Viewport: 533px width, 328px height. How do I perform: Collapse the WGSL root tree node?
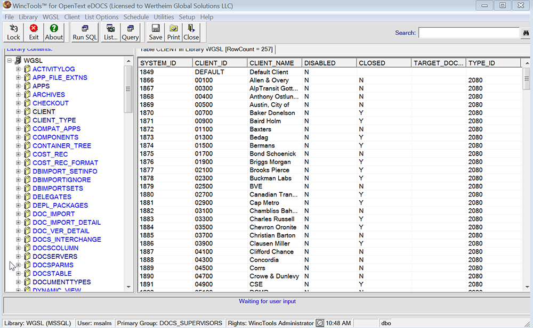point(10,61)
